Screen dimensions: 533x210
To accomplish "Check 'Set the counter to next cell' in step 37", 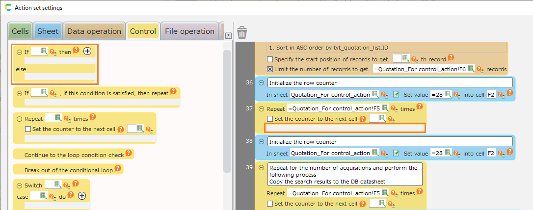I will (x=269, y=119).
